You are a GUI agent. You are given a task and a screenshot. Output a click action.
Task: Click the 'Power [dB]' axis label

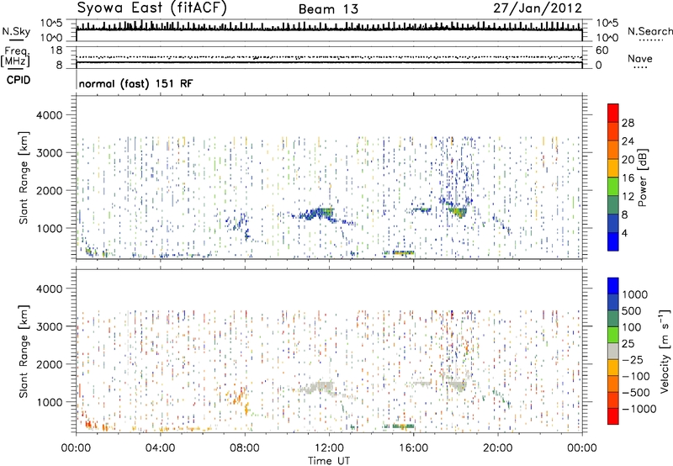coord(642,177)
